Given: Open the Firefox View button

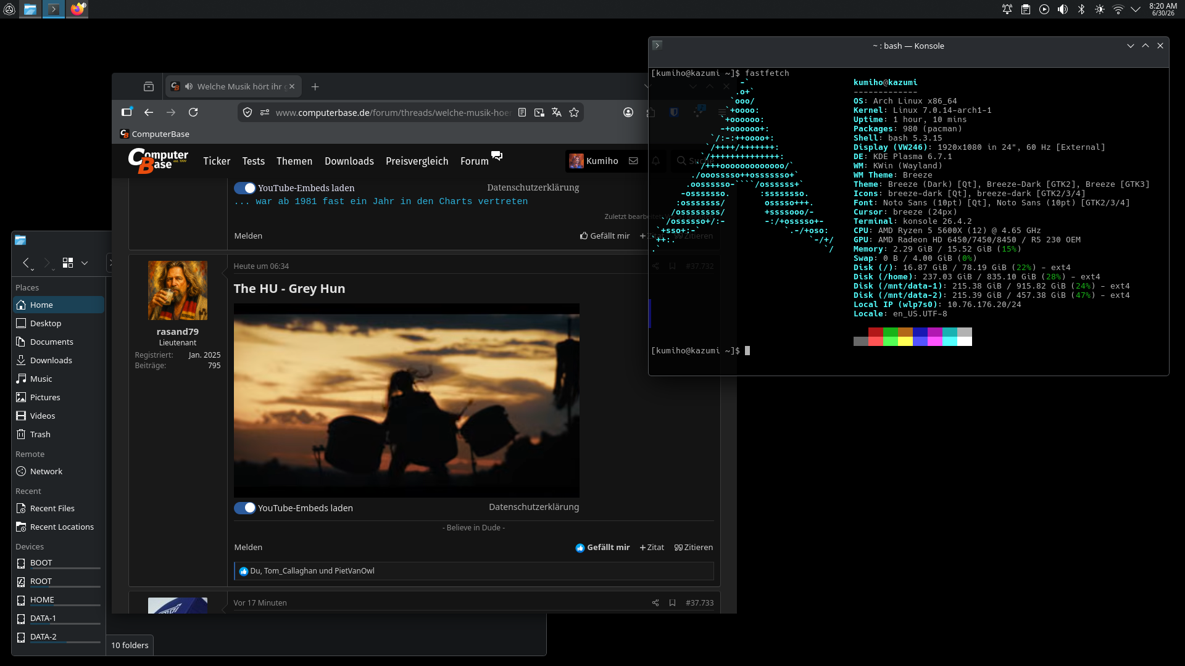Looking at the screenshot, I should (149, 87).
